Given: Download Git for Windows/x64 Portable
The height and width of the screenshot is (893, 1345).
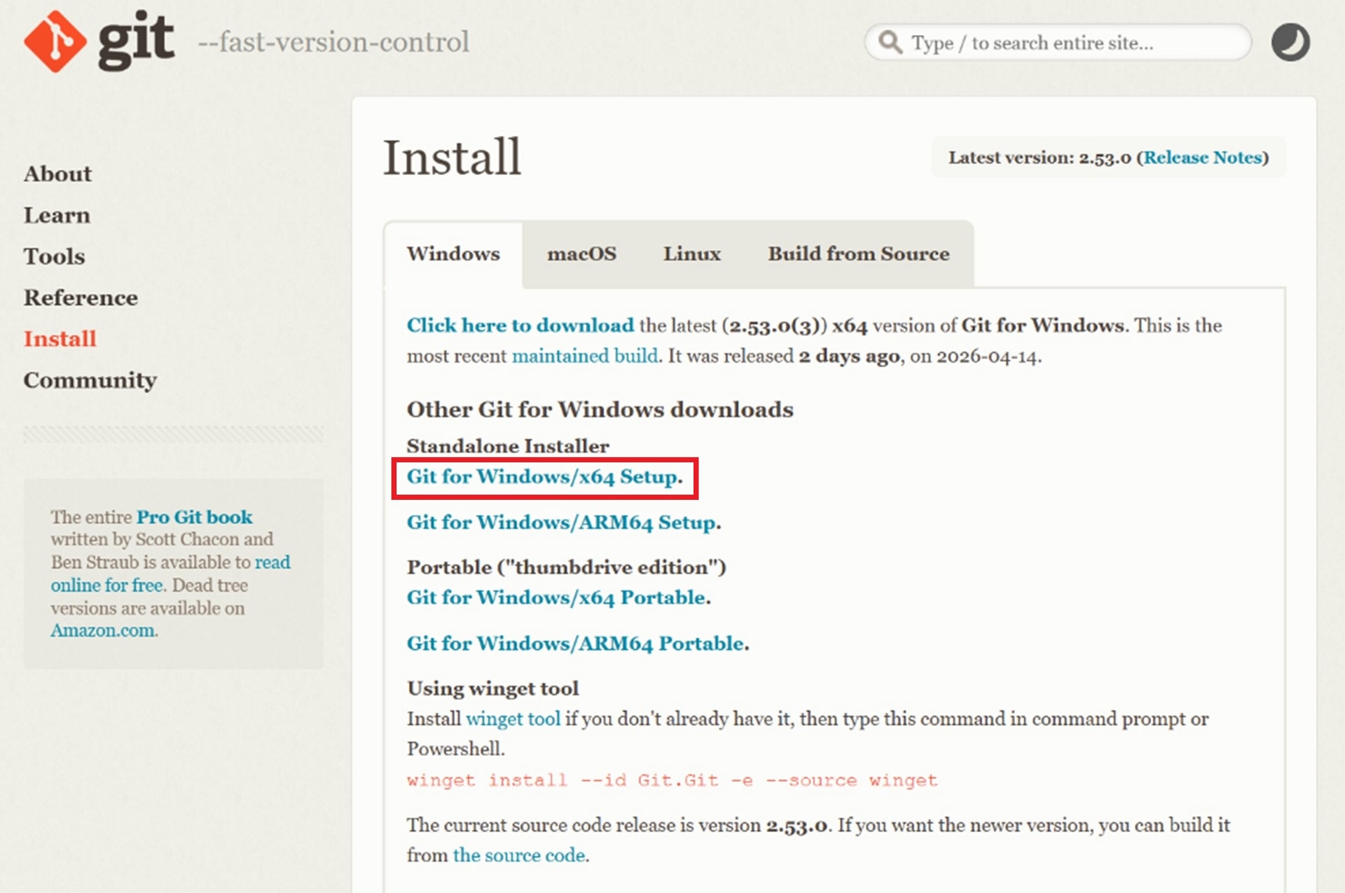Looking at the screenshot, I should (558, 597).
